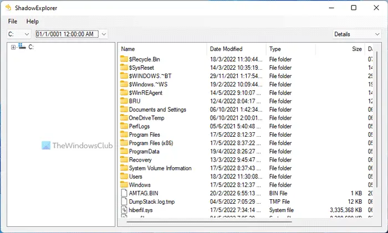Select the System Volume Information name text
Screen dimensions: 388x233
tap(160, 168)
